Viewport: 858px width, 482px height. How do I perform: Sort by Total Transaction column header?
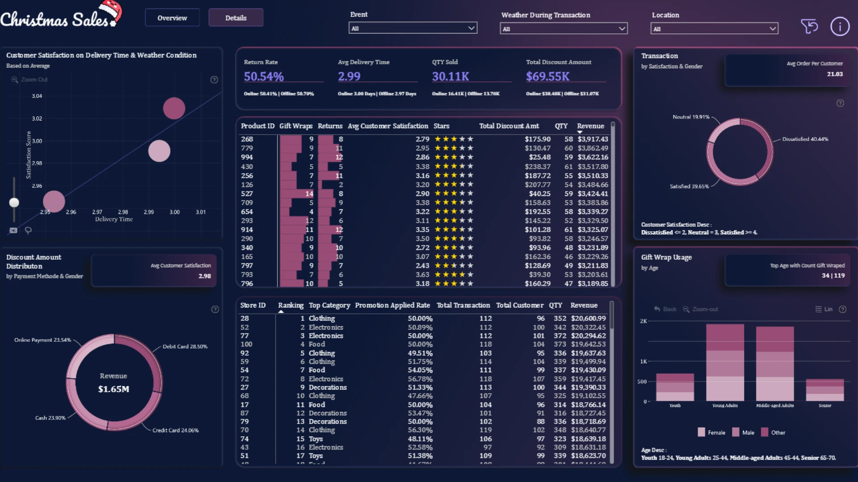coord(463,305)
